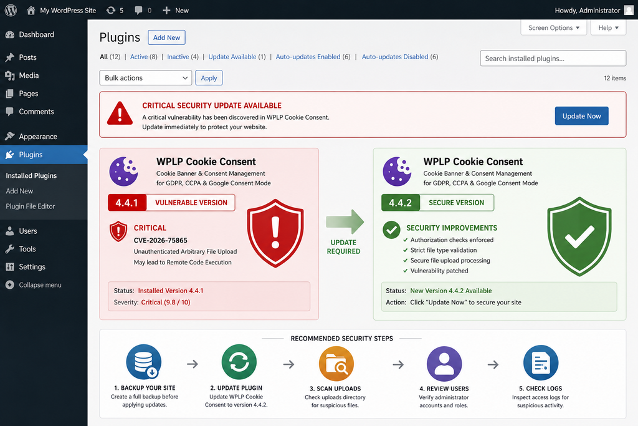Click the Media icon in sidebar
The image size is (638, 426).
[10, 75]
